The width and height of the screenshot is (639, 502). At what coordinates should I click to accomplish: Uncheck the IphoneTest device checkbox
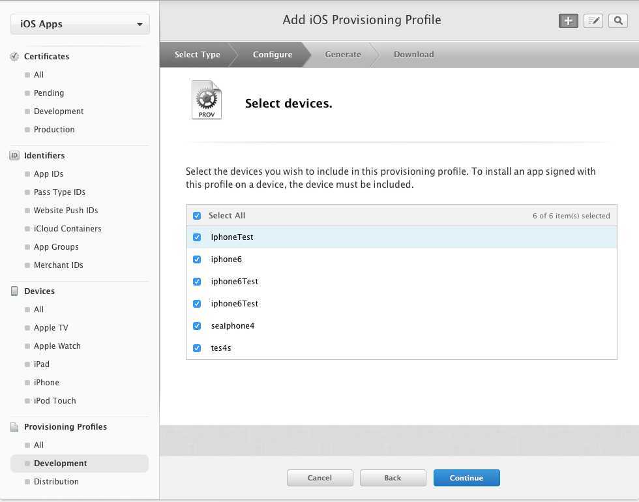197,237
